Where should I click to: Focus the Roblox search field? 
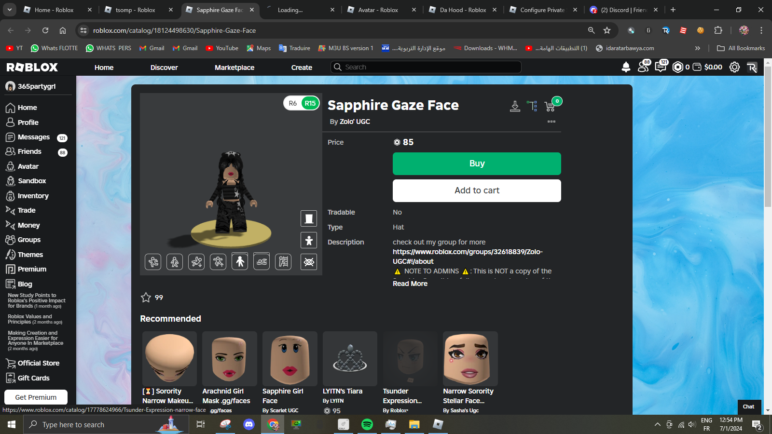point(426,67)
